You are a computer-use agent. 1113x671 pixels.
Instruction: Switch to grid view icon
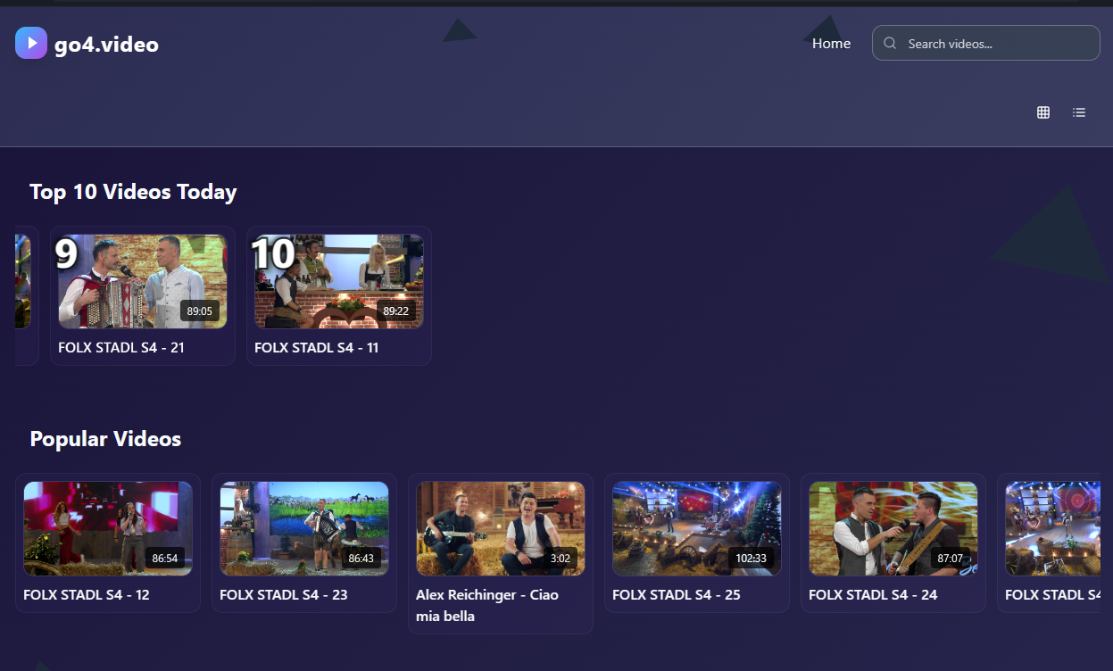[x=1042, y=112]
